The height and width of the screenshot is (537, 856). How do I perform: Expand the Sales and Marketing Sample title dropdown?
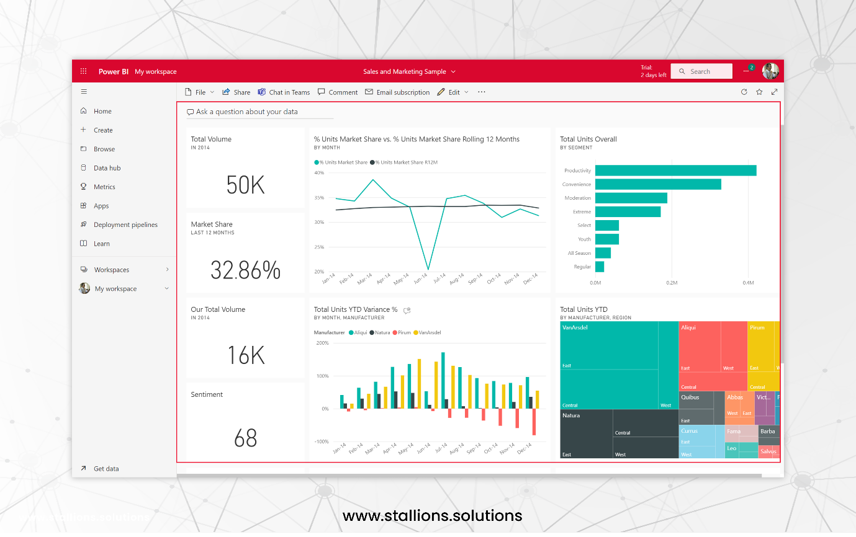(453, 72)
